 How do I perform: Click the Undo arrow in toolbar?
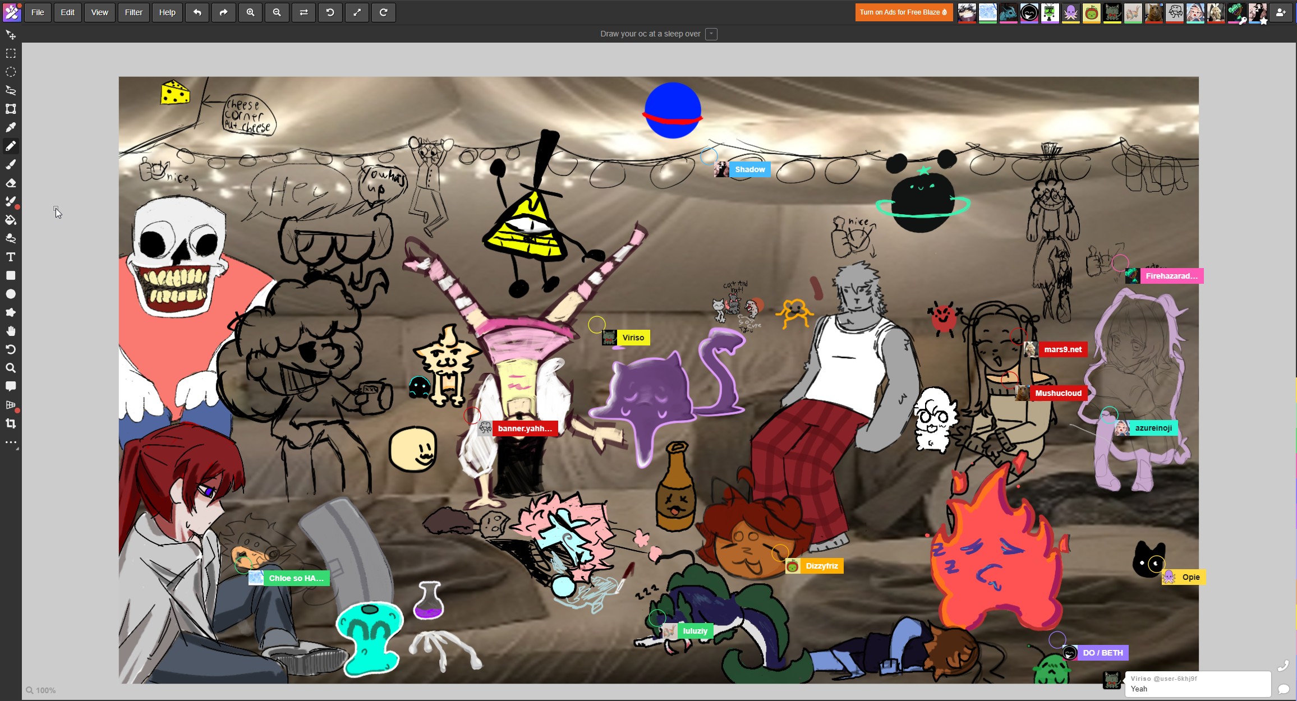197,12
